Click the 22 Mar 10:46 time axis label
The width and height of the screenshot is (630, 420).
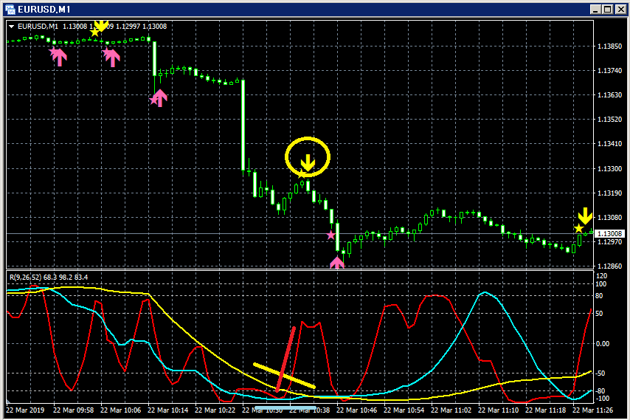pos(357,410)
